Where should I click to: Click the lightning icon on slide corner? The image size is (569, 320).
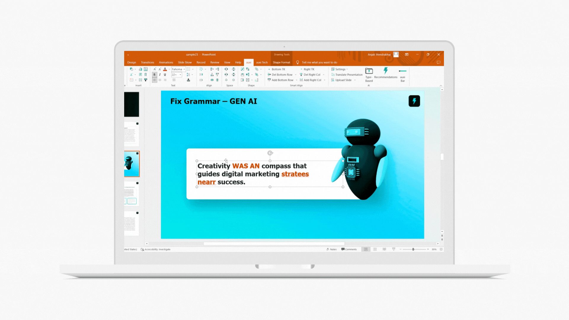pos(414,101)
